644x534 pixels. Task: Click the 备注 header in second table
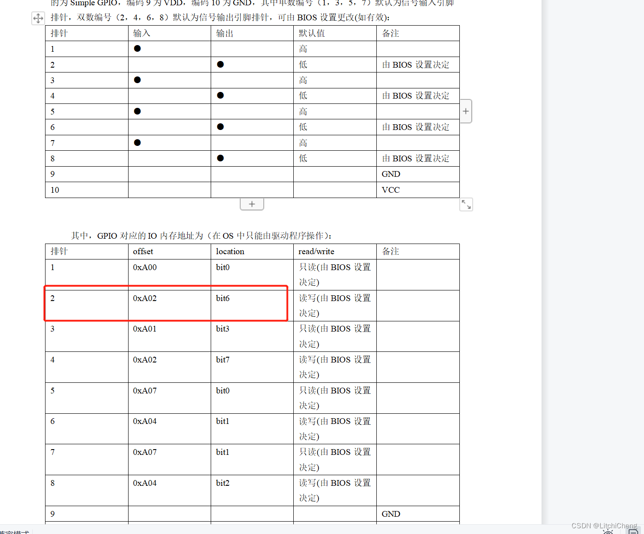(390, 252)
